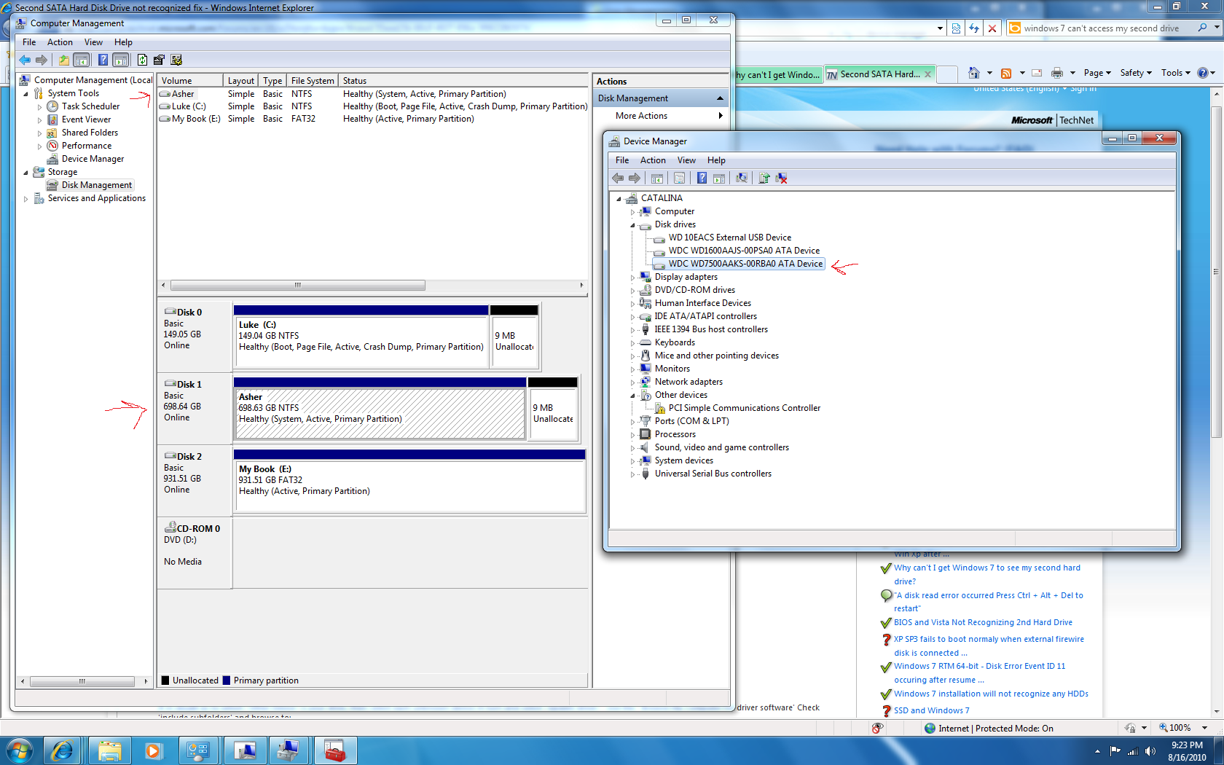The image size is (1224, 765).
Task: Select the Shared Folders tree item
Action: (x=90, y=133)
